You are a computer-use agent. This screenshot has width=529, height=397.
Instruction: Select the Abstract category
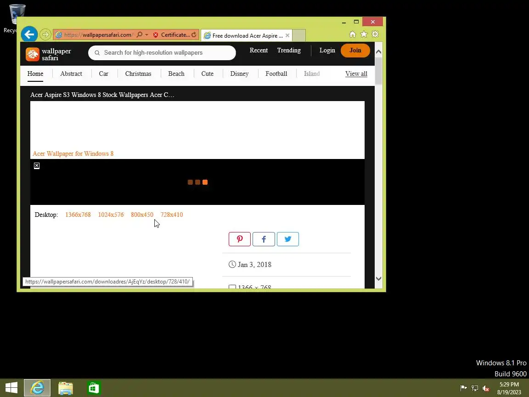point(71,74)
